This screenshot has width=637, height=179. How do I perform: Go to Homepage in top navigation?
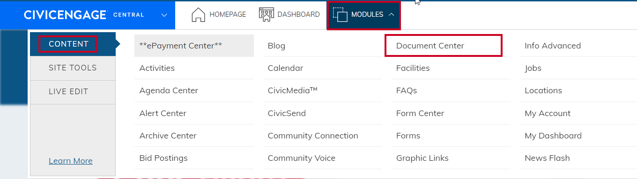pos(228,14)
